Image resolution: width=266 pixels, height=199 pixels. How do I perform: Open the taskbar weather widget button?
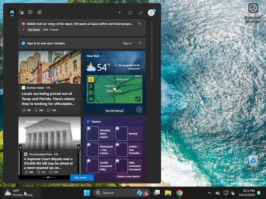click(x=22, y=193)
